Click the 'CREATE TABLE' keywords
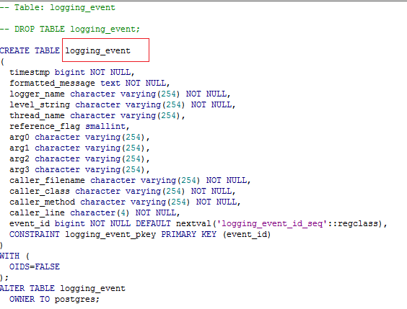The height and width of the screenshot is (309, 407). 30,50
